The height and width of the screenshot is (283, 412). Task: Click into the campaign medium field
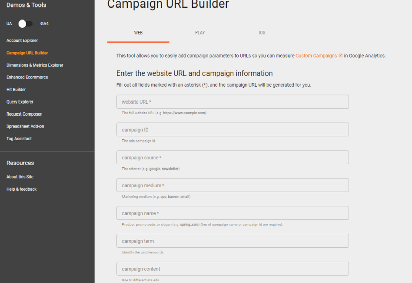click(233, 185)
